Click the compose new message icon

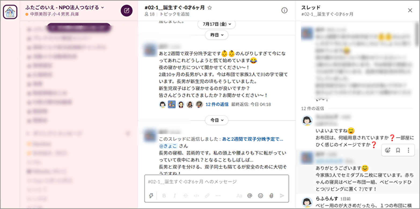point(127,11)
